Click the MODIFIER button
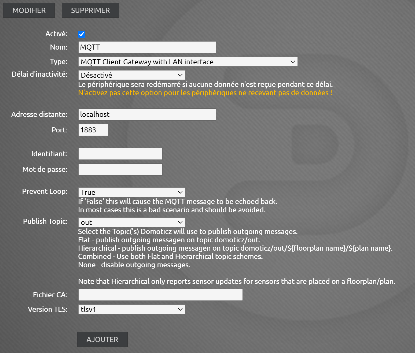This screenshot has width=415, height=353. coord(29,10)
